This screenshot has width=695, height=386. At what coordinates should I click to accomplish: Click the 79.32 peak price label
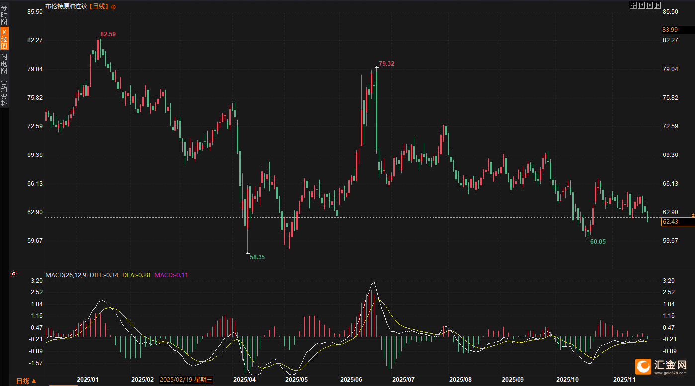(386, 64)
